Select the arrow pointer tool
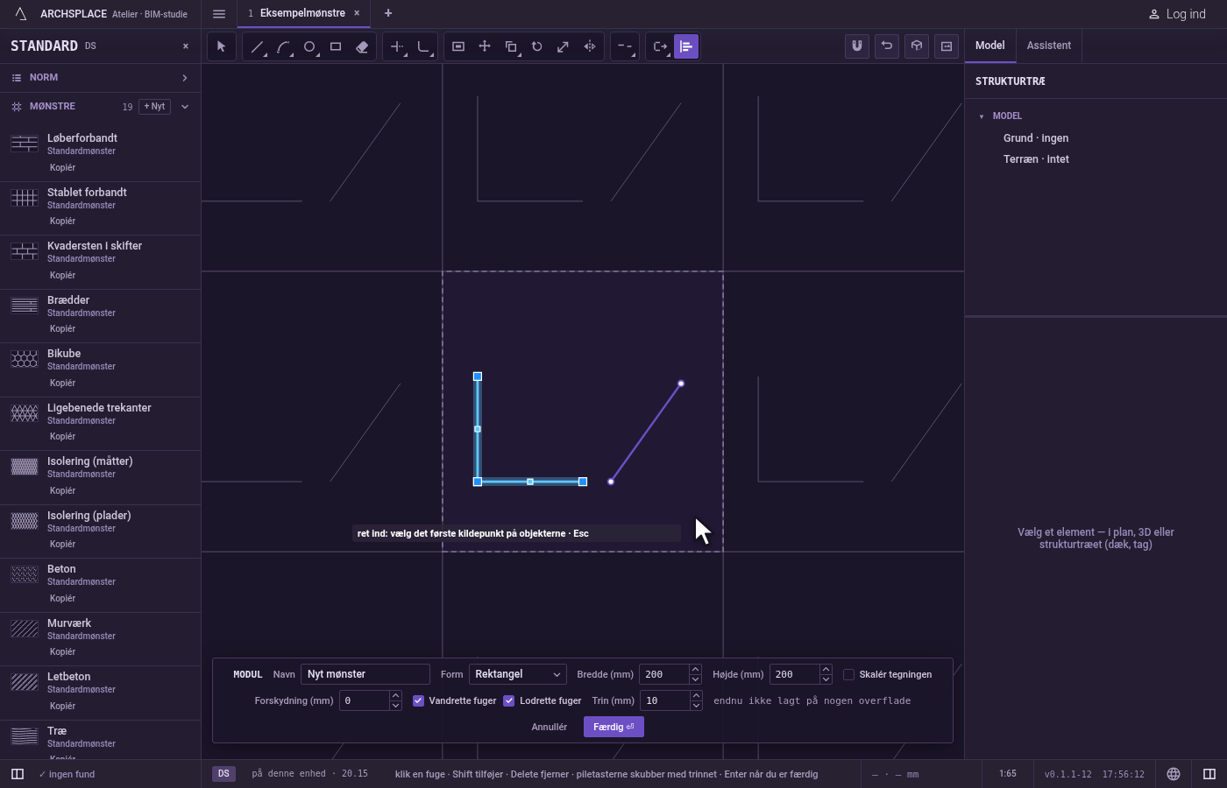The image size is (1227, 788). pos(222,46)
